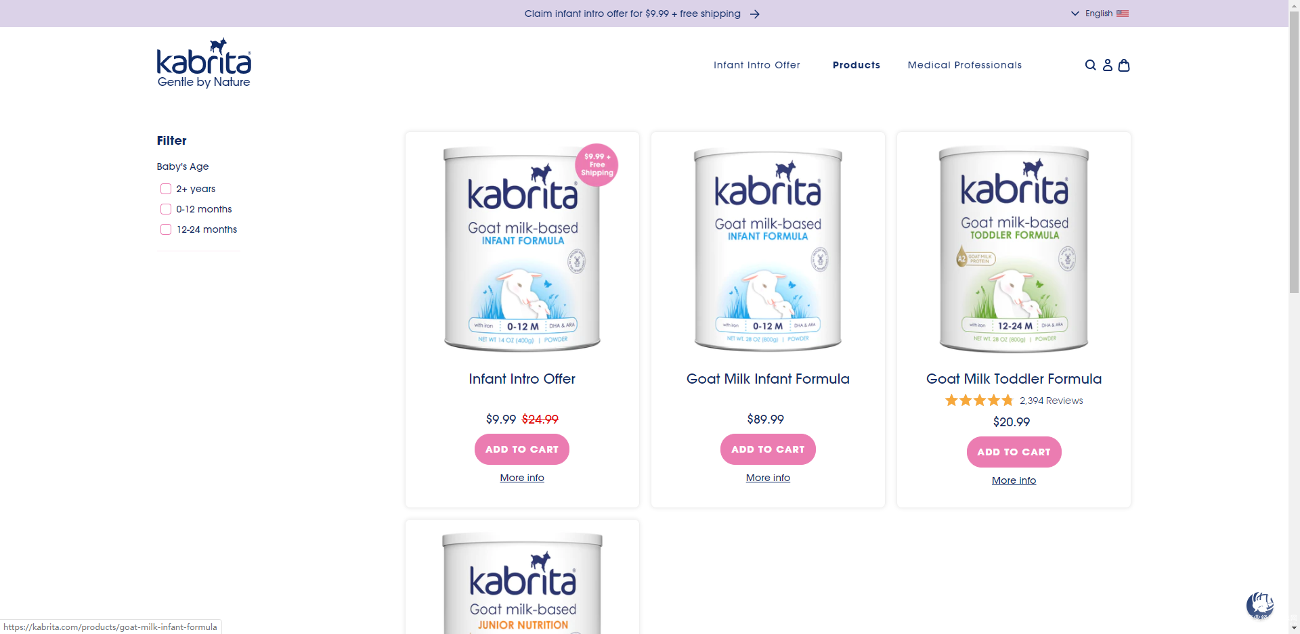Check the 2+ years age filter
This screenshot has height=634, width=1300.
point(166,189)
